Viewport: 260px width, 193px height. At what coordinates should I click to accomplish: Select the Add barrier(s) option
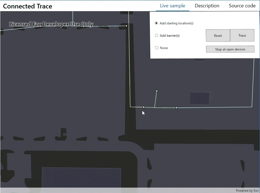pos(157,35)
